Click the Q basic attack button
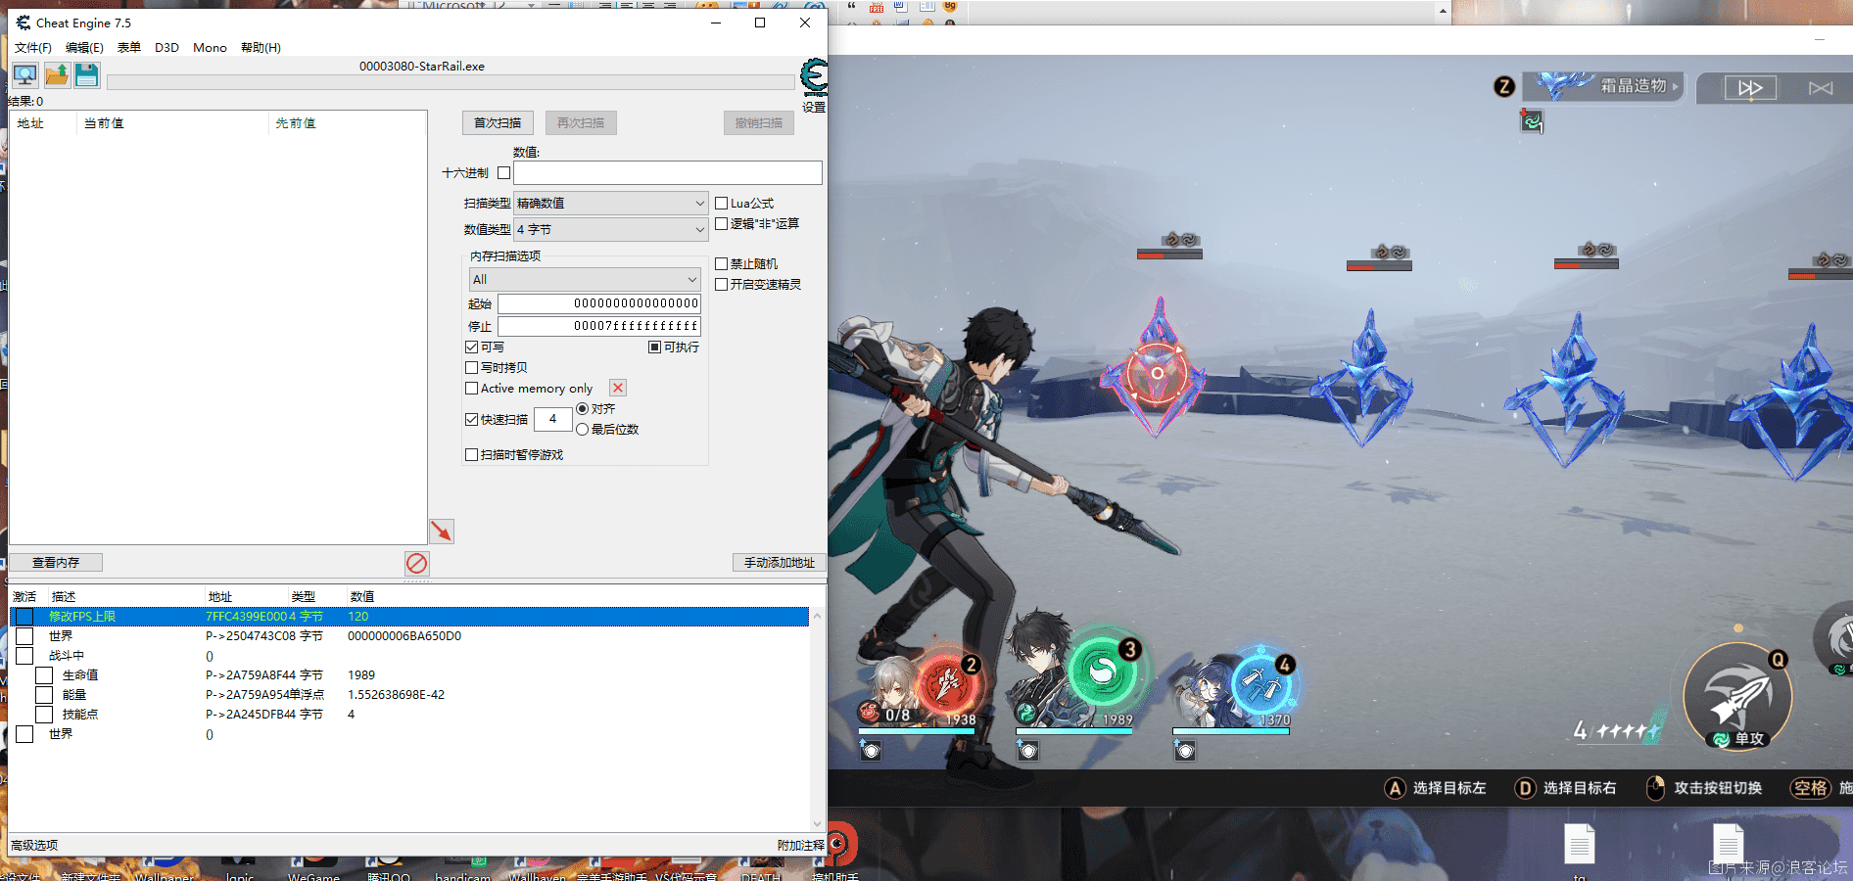This screenshot has height=881, width=1853. click(1737, 697)
